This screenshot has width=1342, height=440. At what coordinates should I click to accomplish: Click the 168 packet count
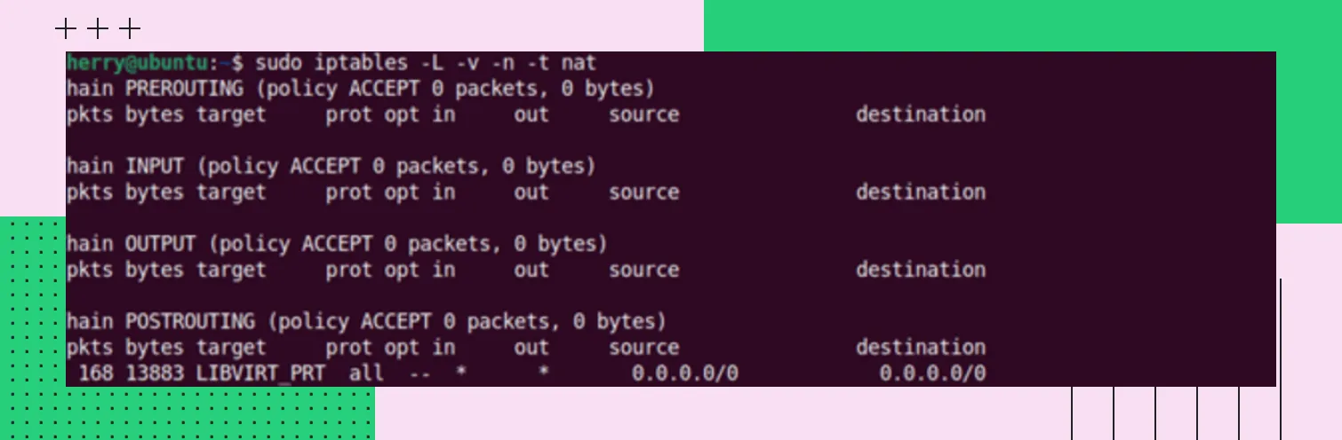pos(95,373)
